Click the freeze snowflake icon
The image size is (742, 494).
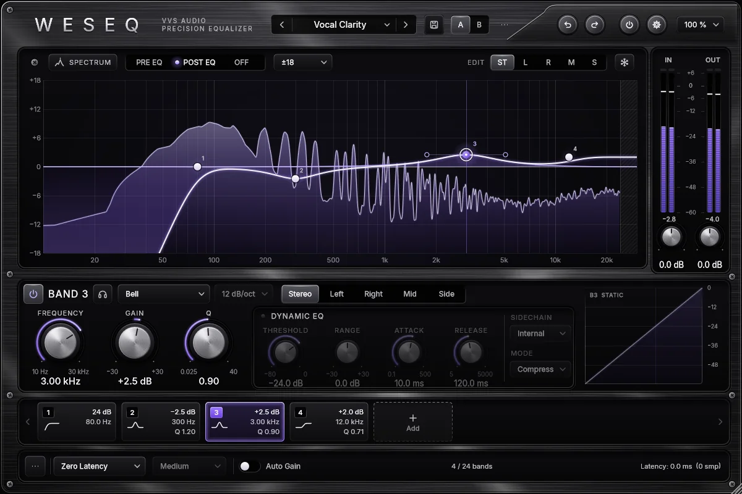click(x=625, y=62)
